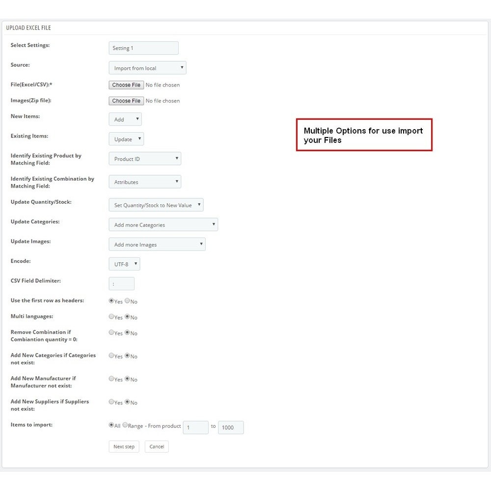Open the UTF-8 Encode dropdown
The width and height of the screenshot is (491, 491).
pyautogui.click(x=124, y=264)
